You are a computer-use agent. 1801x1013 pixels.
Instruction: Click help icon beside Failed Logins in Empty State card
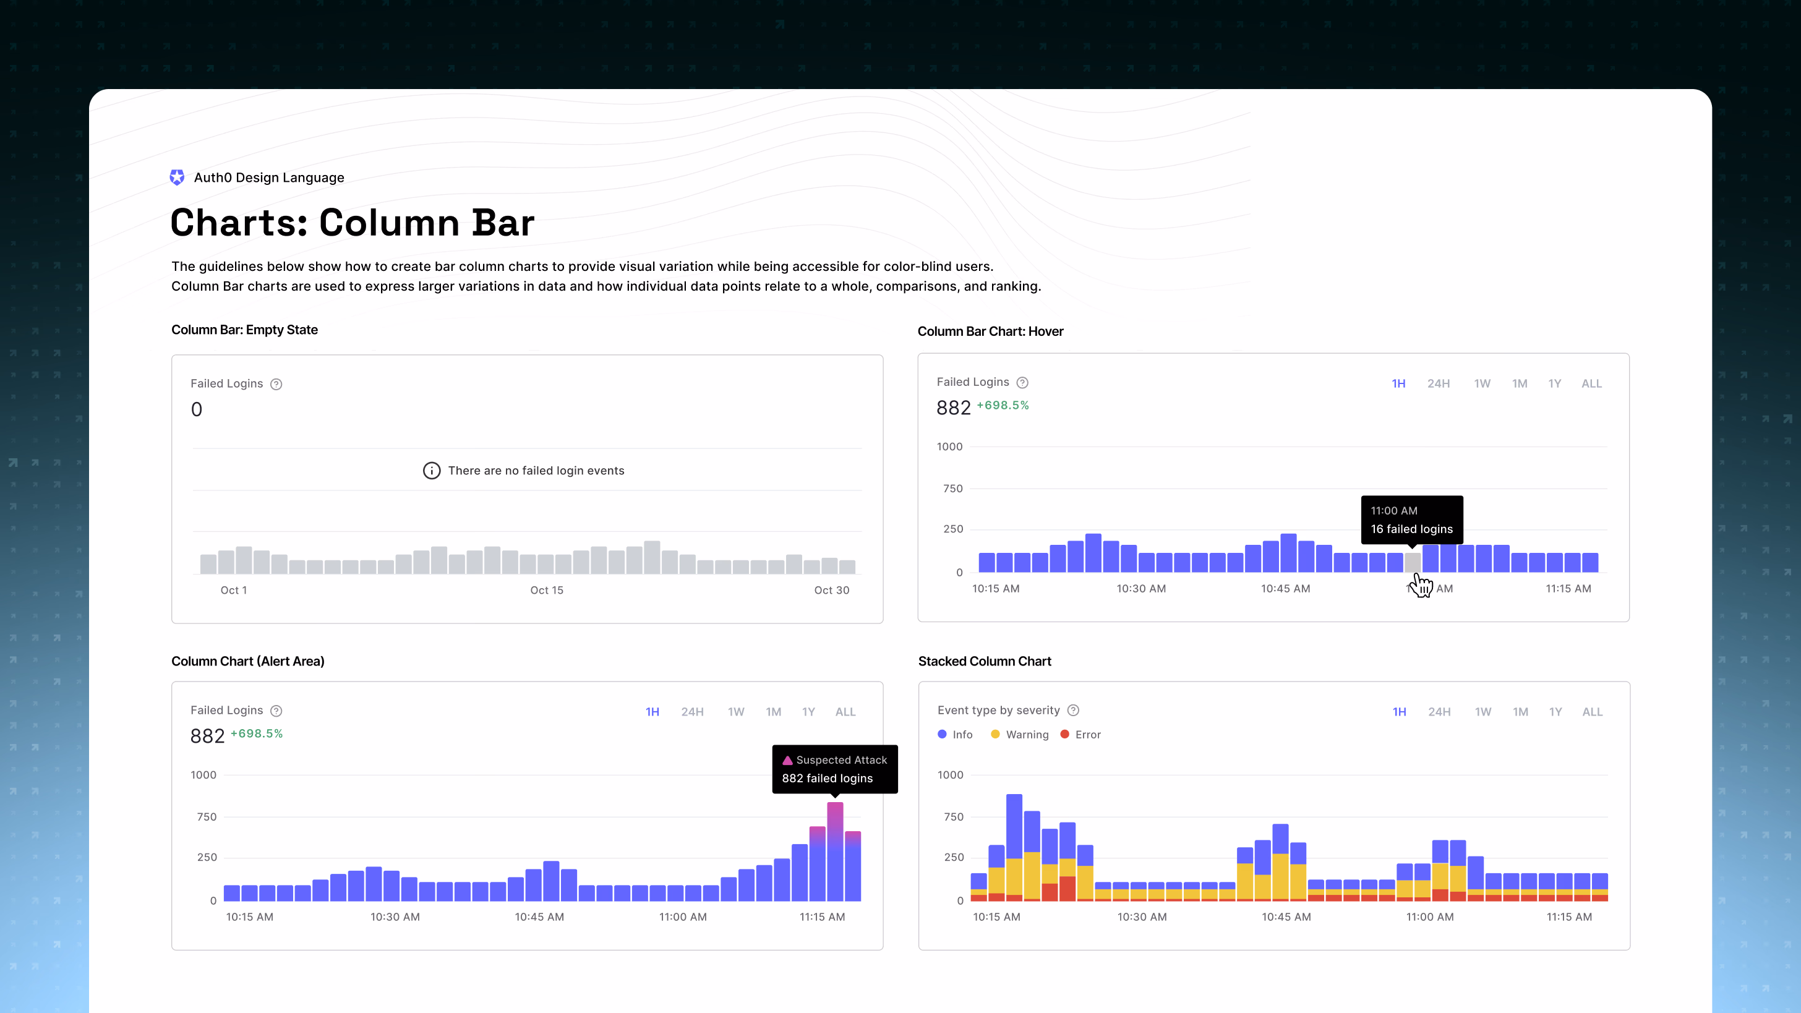click(276, 384)
